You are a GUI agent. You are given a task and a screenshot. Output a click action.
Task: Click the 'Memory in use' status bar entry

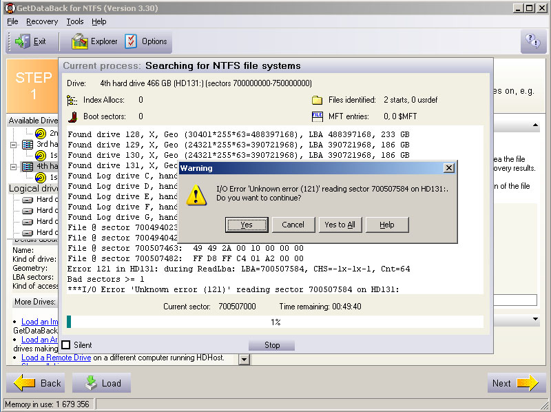(47, 404)
